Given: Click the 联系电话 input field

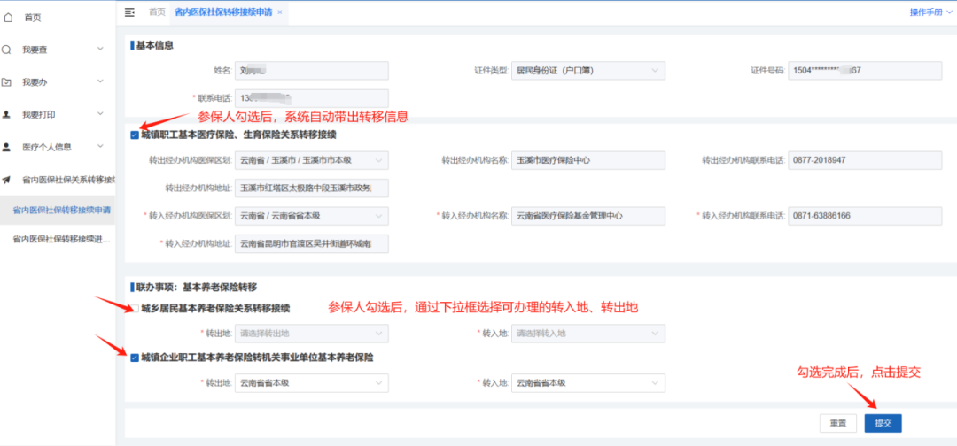Looking at the screenshot, I should pos(311,98).
